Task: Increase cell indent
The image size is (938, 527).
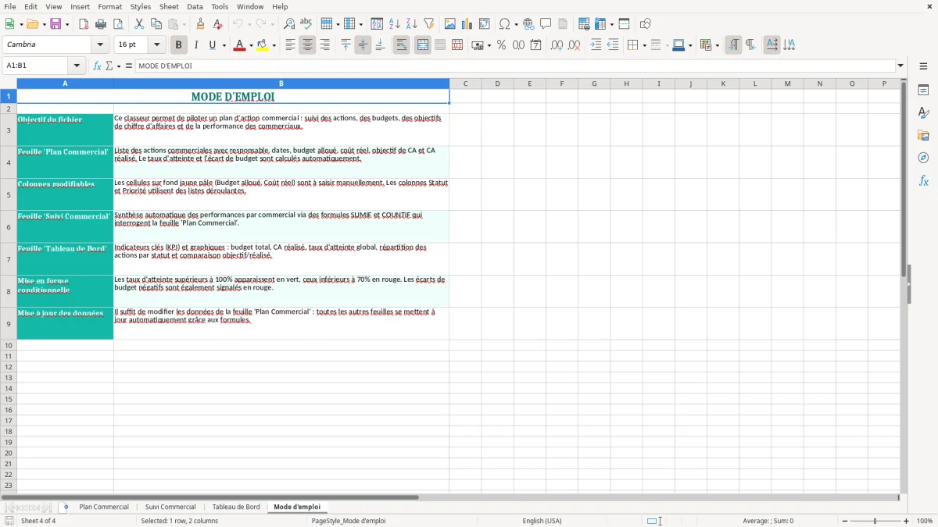Action: pos(596,45)
